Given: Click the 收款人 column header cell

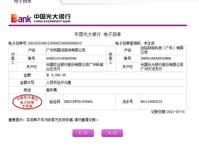Looking at the screenshot, I should [x=111, y=58].
